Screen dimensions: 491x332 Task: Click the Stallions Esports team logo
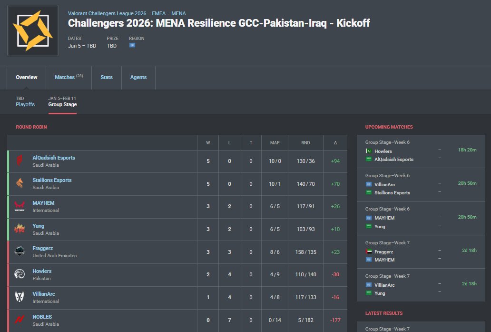(x=20, y=183)
